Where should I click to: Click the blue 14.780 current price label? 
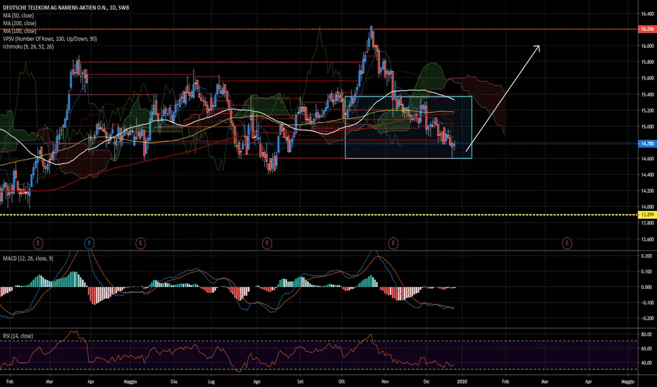pos(646,144)
